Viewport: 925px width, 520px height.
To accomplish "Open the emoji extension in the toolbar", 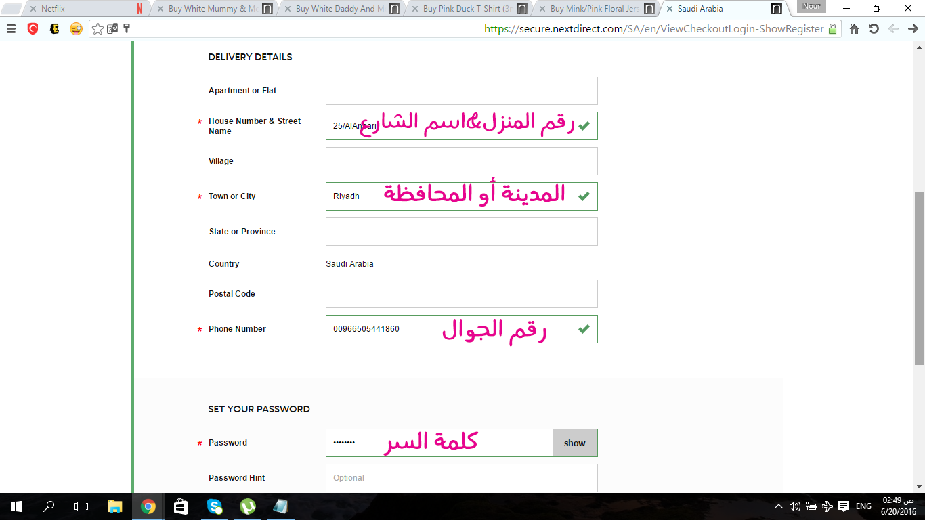I will (x=76, y=29).
